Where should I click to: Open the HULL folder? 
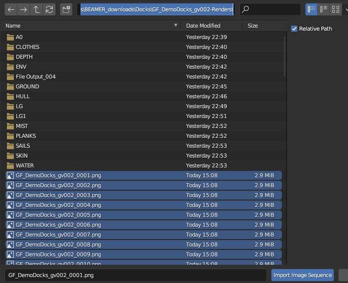[x=144, y=96]
